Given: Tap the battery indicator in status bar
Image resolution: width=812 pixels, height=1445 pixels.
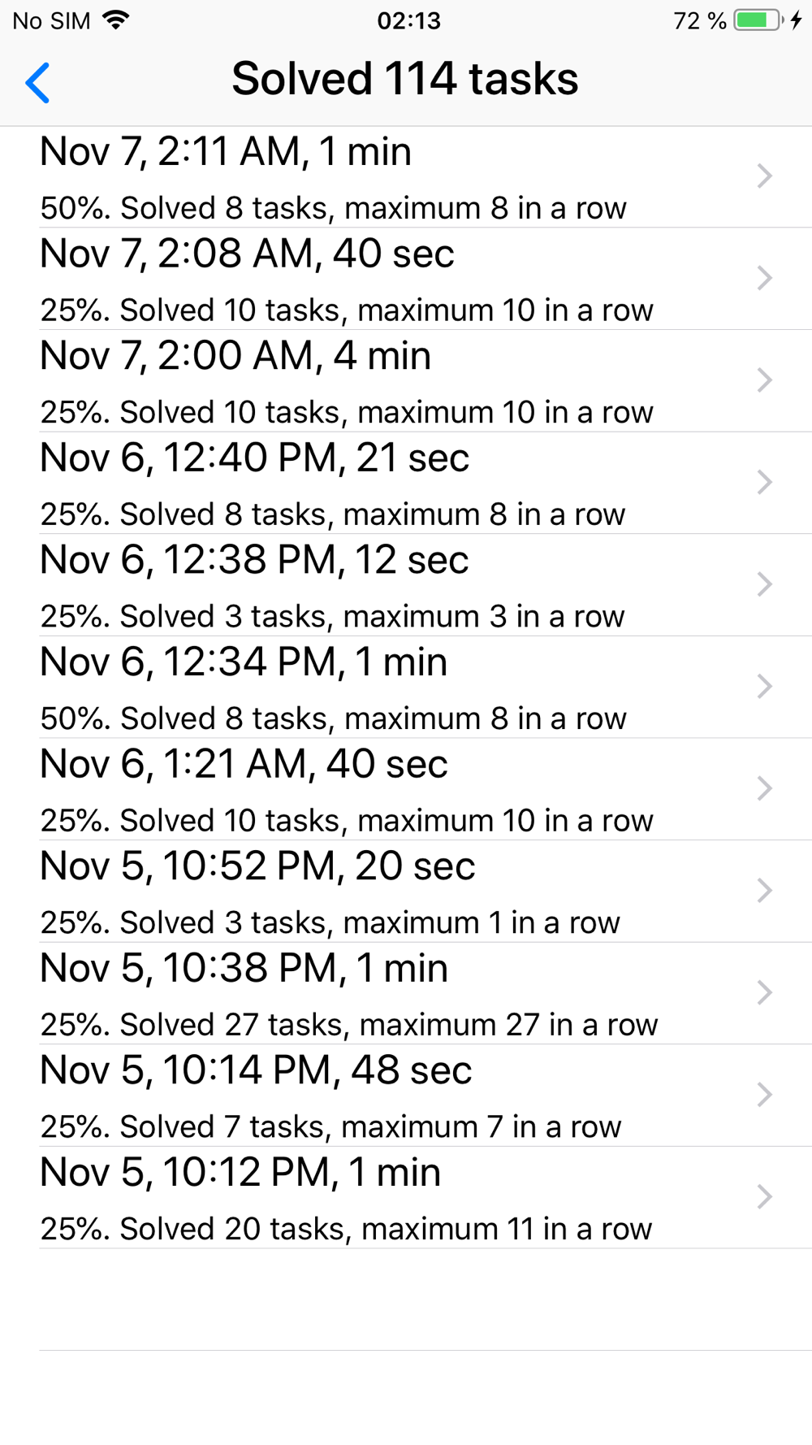Looking at the screenshot, I should click(x=758, y=20).
